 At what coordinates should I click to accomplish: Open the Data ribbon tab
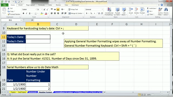(x=50, y=5)
